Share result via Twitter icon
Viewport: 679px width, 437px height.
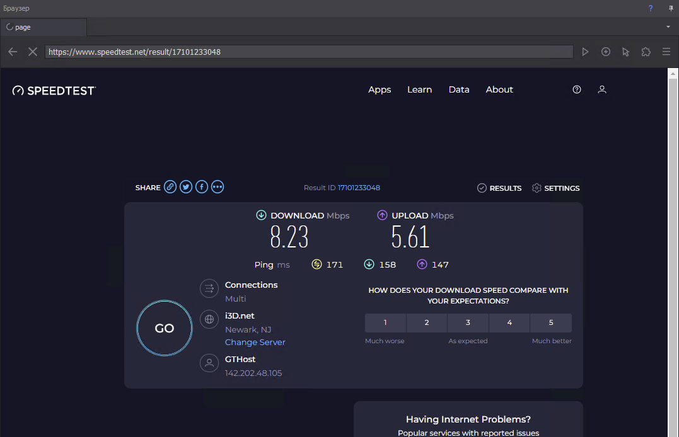click(186, 187)
